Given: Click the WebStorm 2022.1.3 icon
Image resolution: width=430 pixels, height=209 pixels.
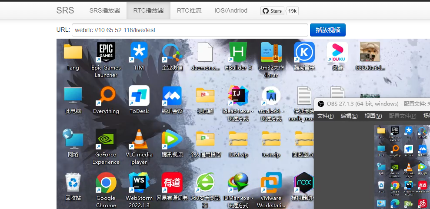Looking at the screenshot, I should 139,182.
